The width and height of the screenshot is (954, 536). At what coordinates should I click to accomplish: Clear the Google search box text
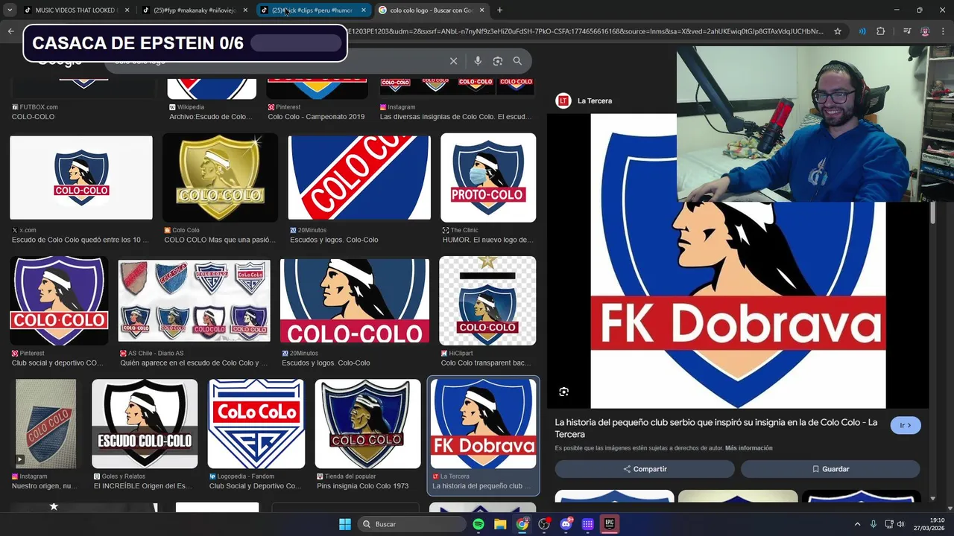(x=453, y=61)
